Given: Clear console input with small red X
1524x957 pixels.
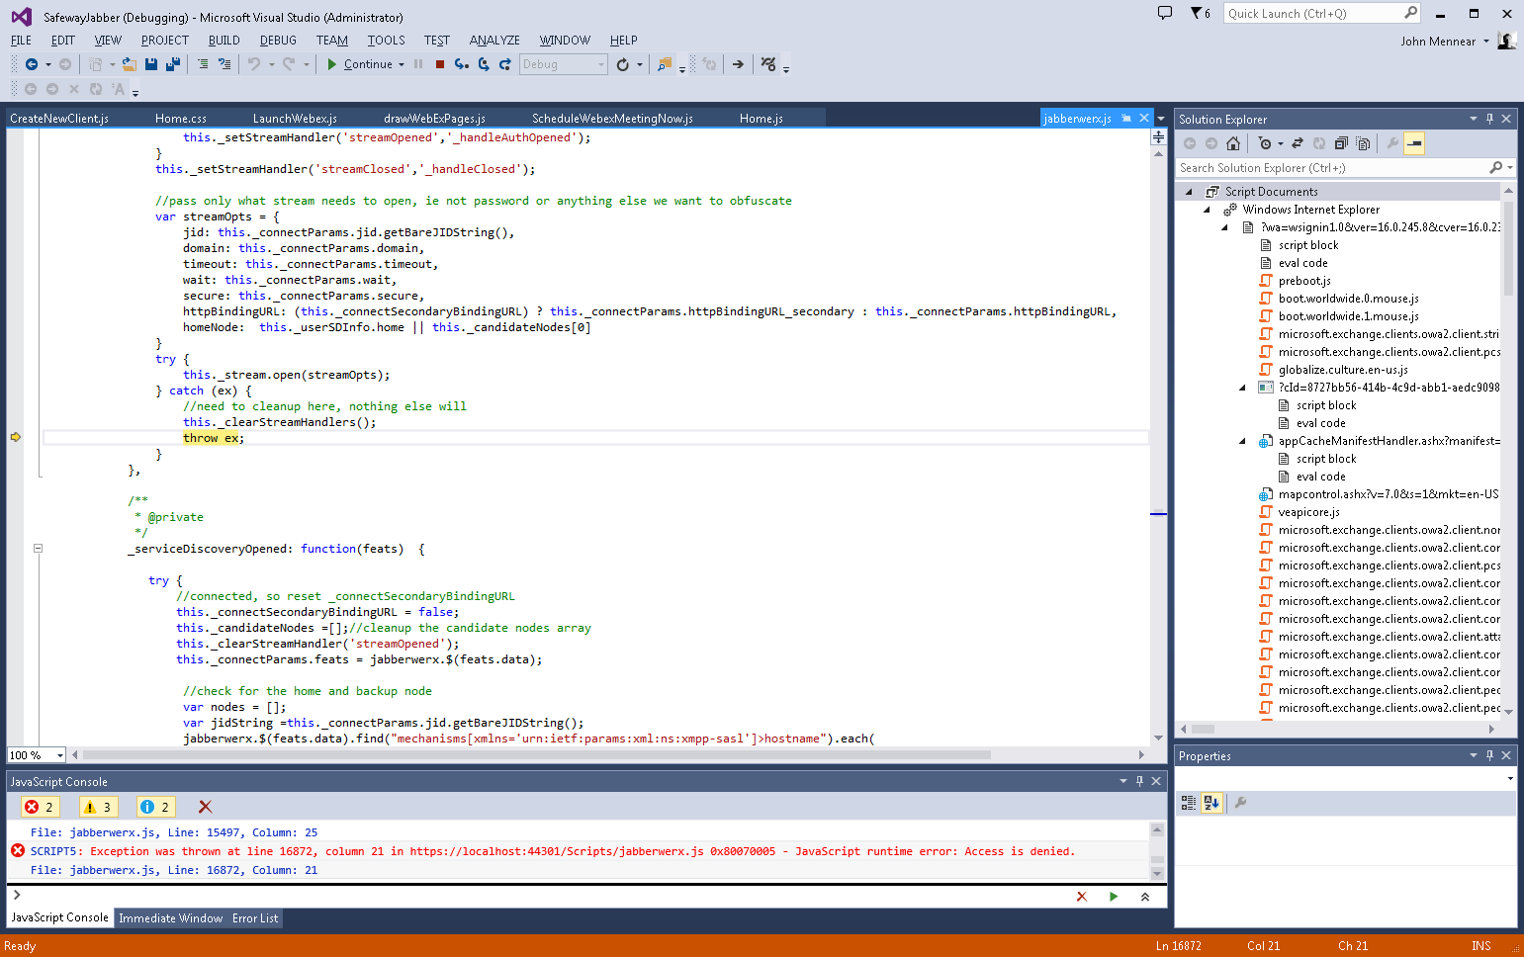Looking at the screenshot, I should 1082,897.
